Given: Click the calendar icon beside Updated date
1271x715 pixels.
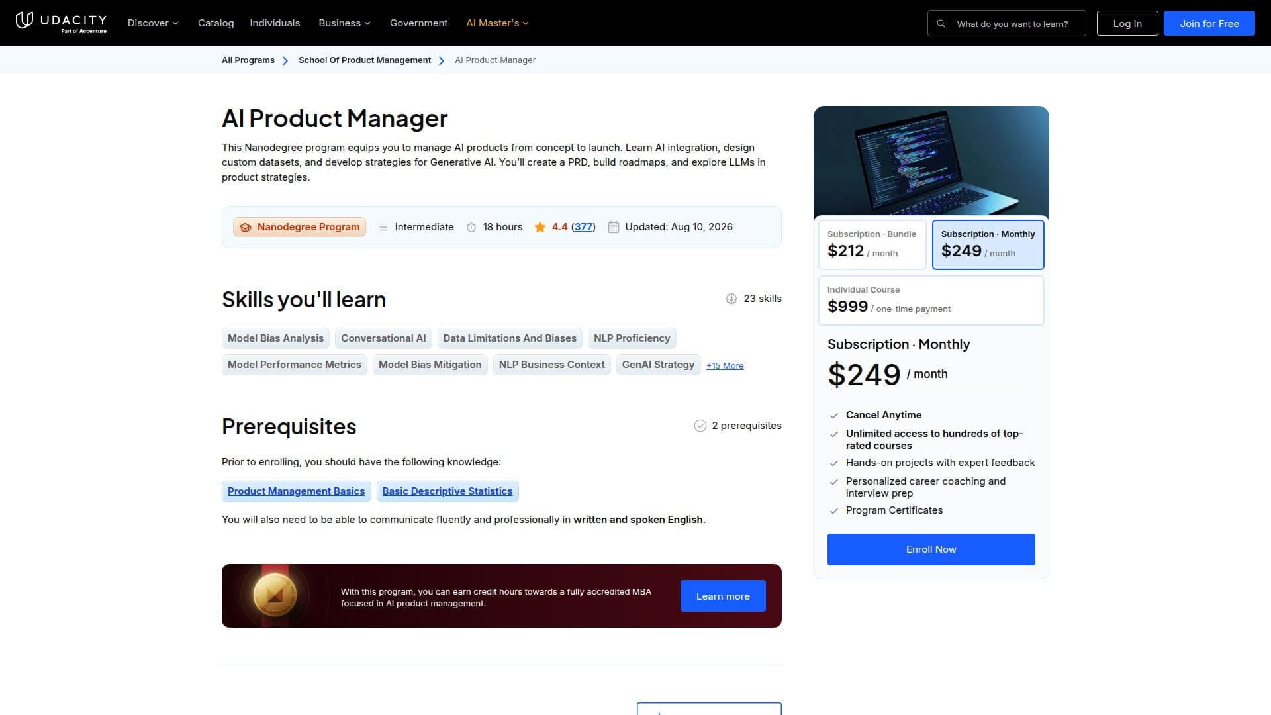Looking at the screenshot, I should 614,227.
